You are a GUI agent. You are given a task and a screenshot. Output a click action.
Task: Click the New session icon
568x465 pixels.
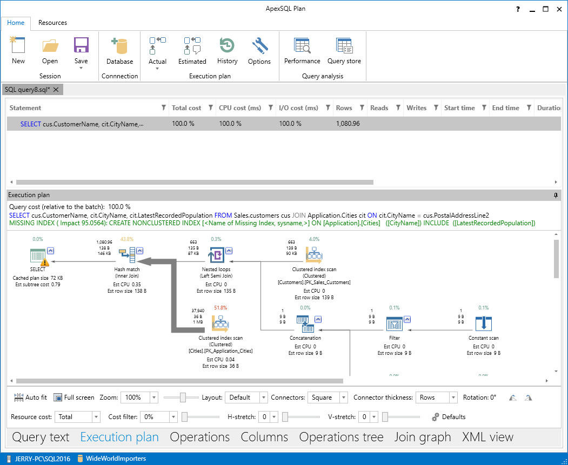click(x=18, y=45)
